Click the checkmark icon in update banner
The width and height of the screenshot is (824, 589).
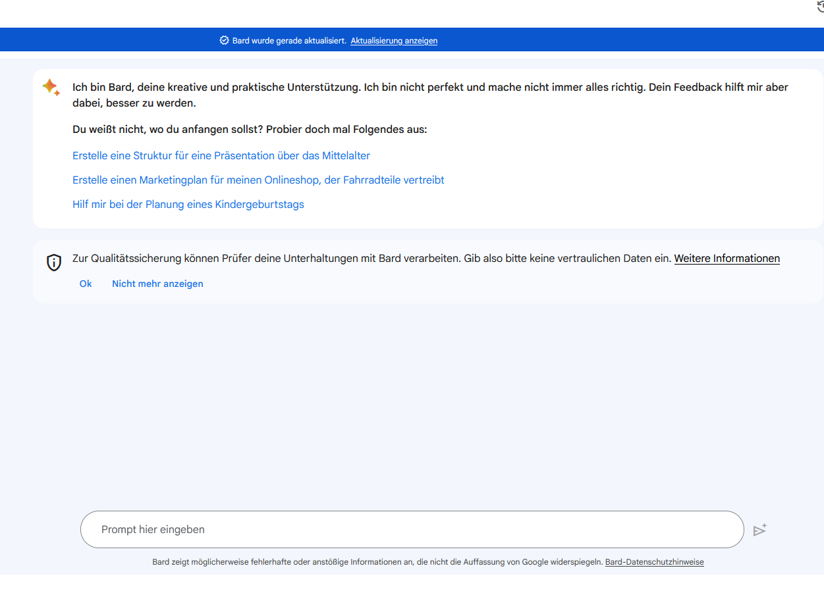(224, 41)
